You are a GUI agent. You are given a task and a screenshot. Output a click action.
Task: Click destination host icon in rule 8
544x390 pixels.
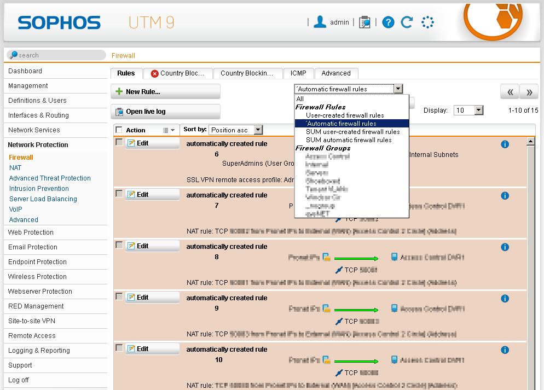point(394,257)
